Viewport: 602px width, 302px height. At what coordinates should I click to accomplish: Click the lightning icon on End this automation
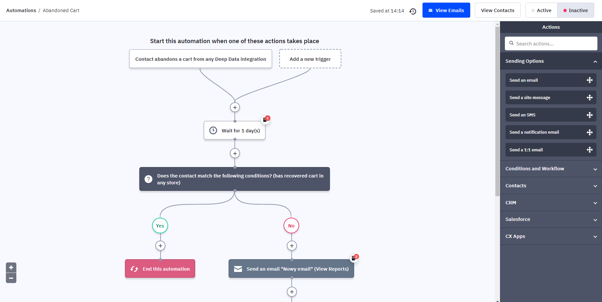[134, 269]
